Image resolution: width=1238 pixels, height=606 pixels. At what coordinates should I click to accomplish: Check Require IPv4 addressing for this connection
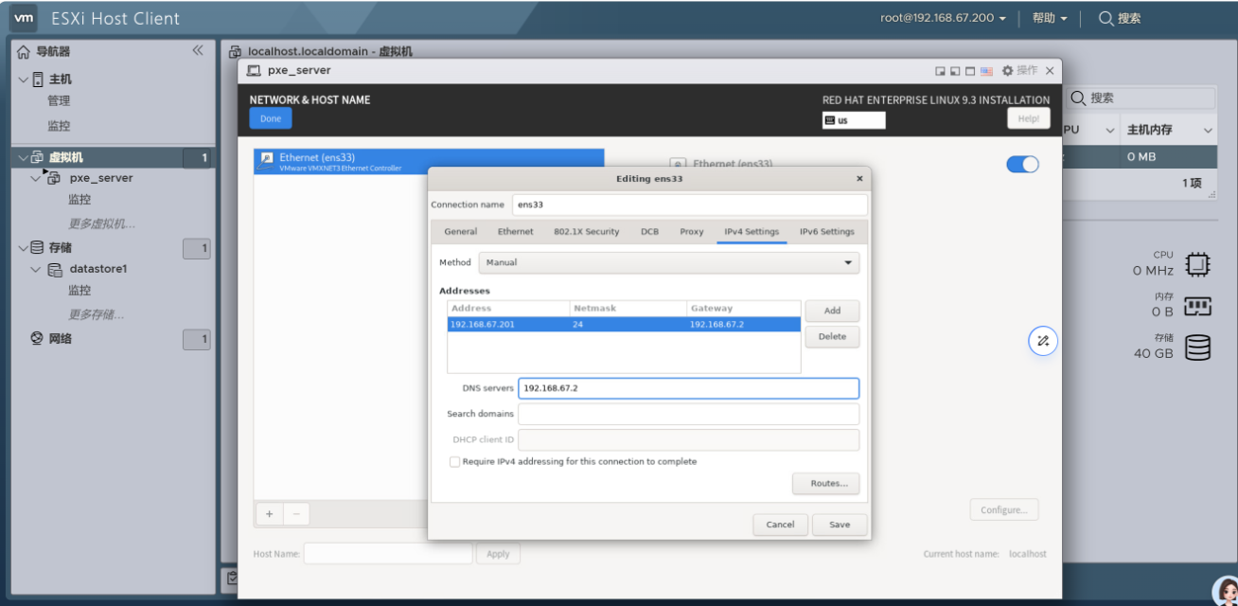click(455, 462)
